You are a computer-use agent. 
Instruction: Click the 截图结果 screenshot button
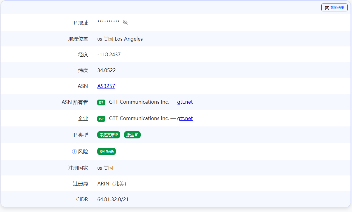(334, 8)
